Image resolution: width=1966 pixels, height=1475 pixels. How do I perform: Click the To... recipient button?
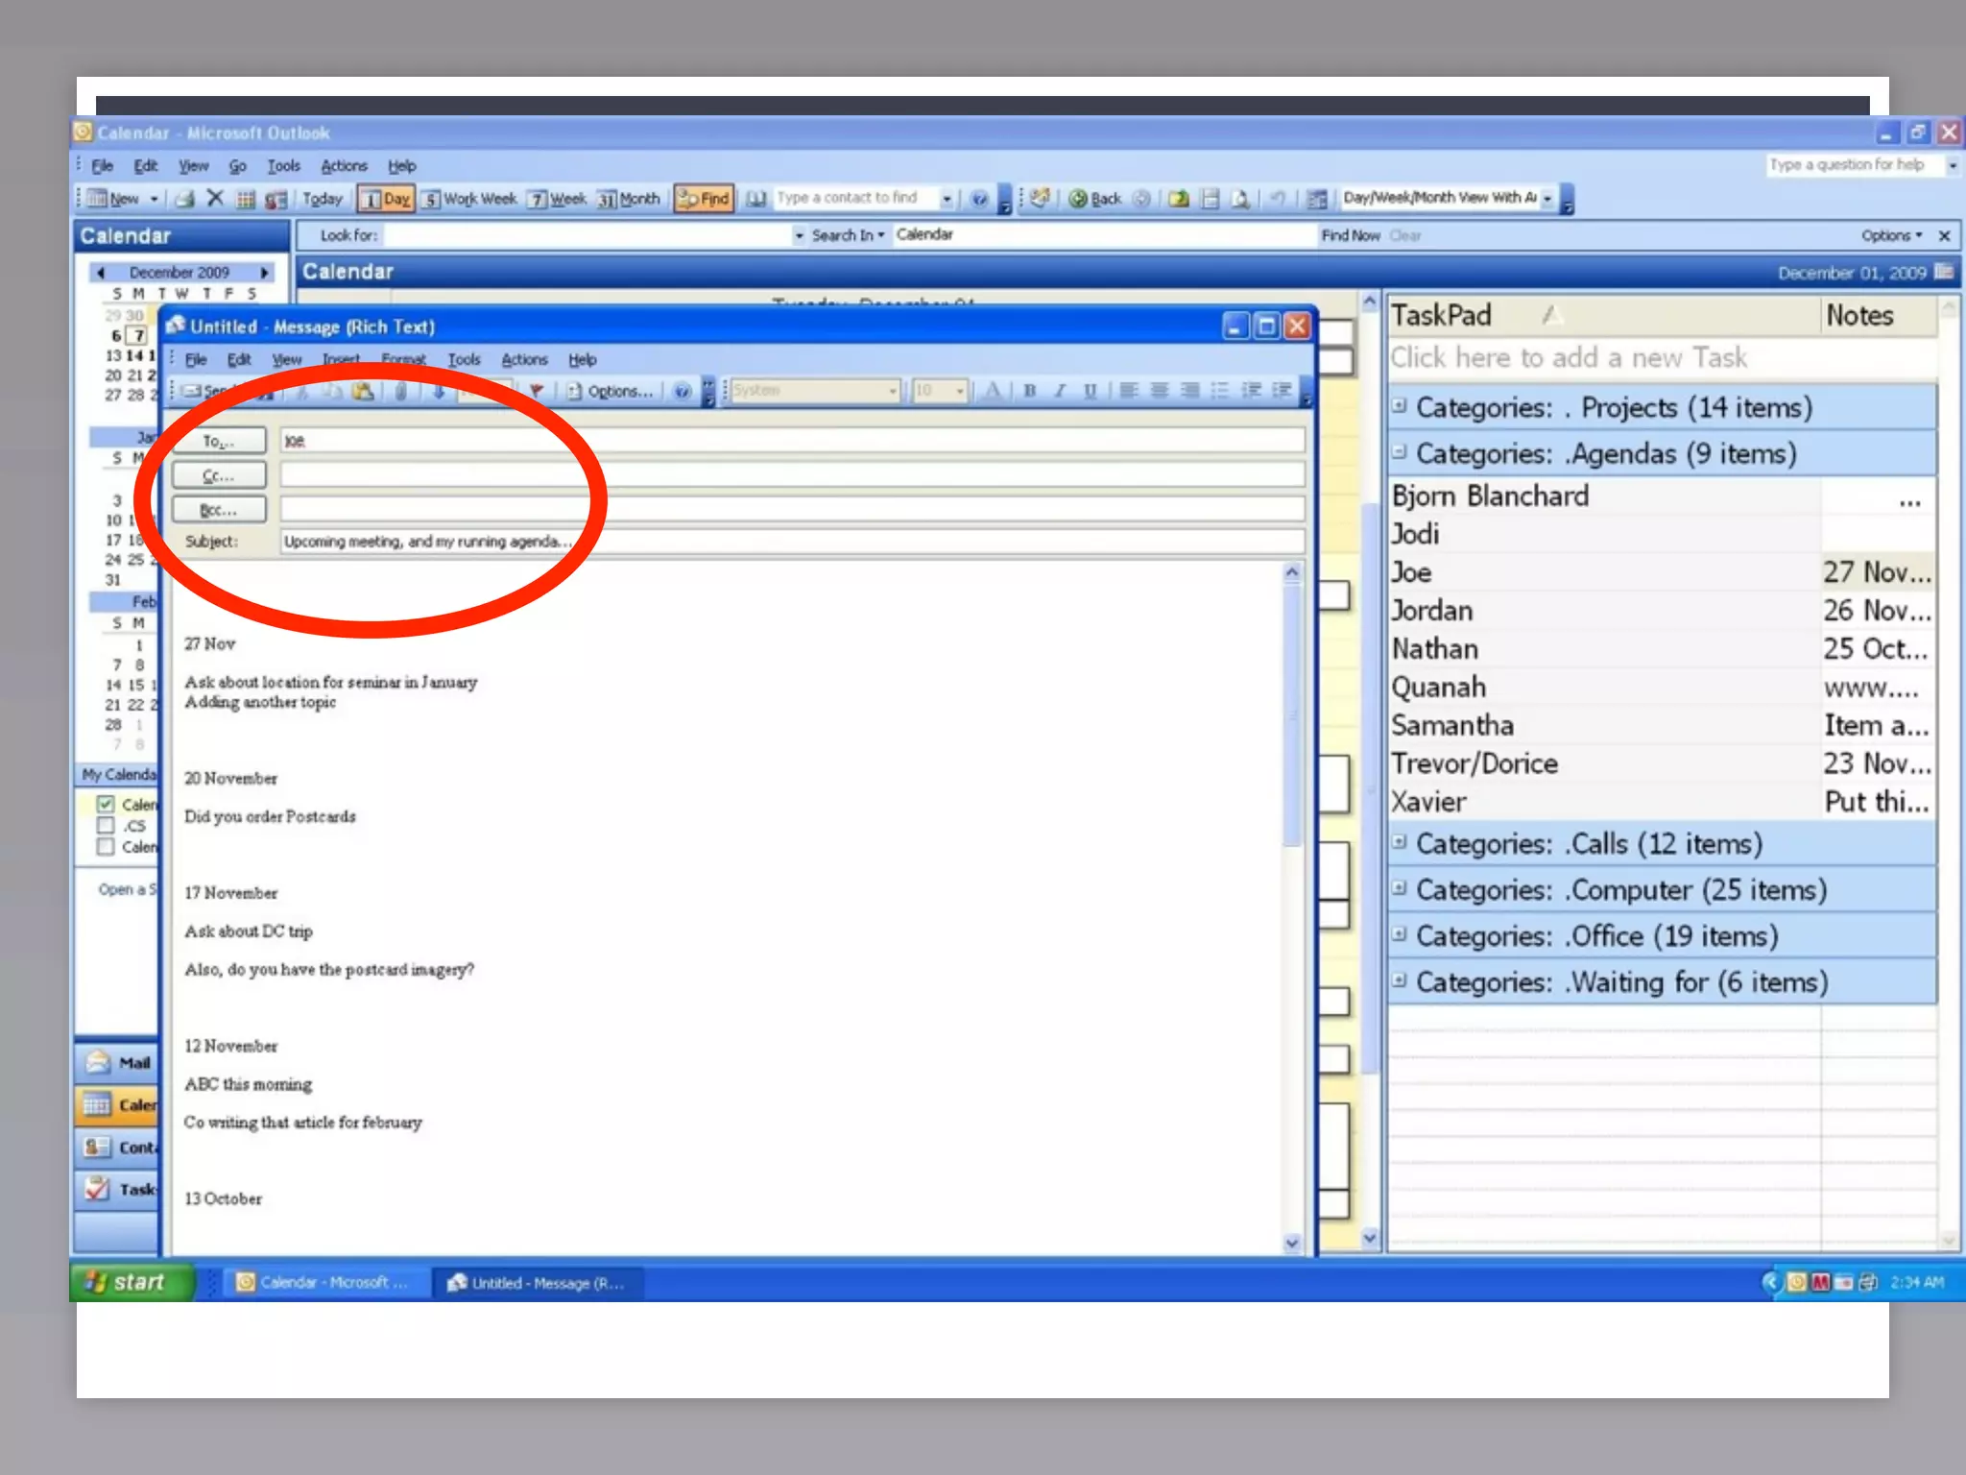[x=219, y=441]
